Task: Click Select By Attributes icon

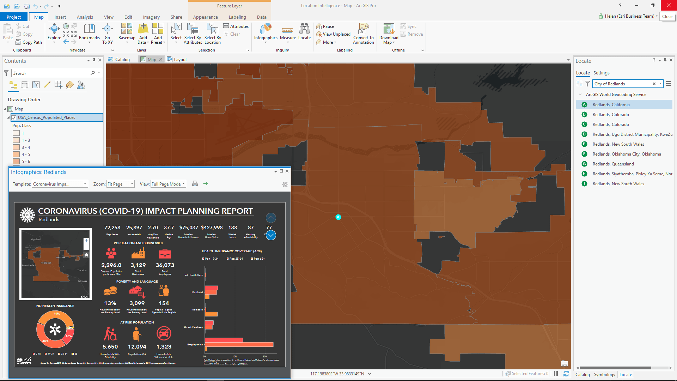Action: coord(193,29)
